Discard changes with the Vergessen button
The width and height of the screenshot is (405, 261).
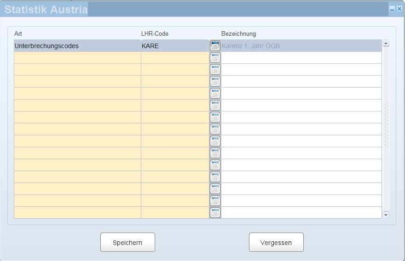(x=276, y=242)
